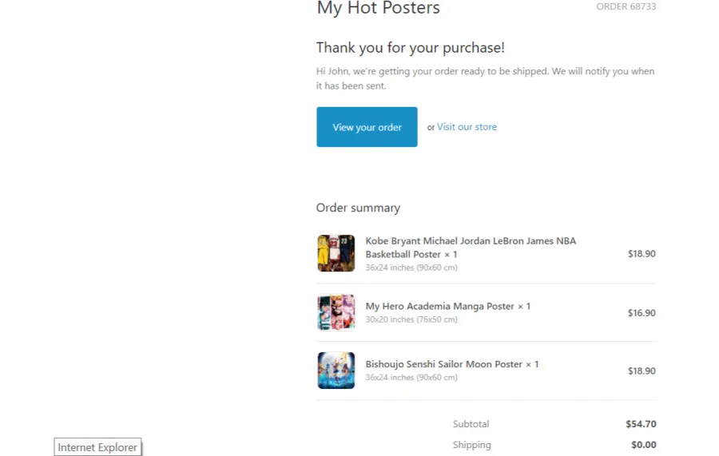Image resolution: width=719 pixels, height=456 pixels.
Task: Click the $0.00 shipping amount
Action: pos(644,445)
